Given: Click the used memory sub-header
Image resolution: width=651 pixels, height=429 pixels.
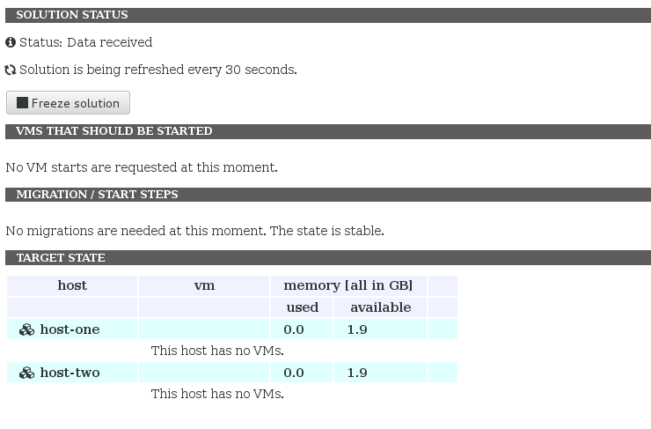Looking at the screenshot, I should pos(302,307).
